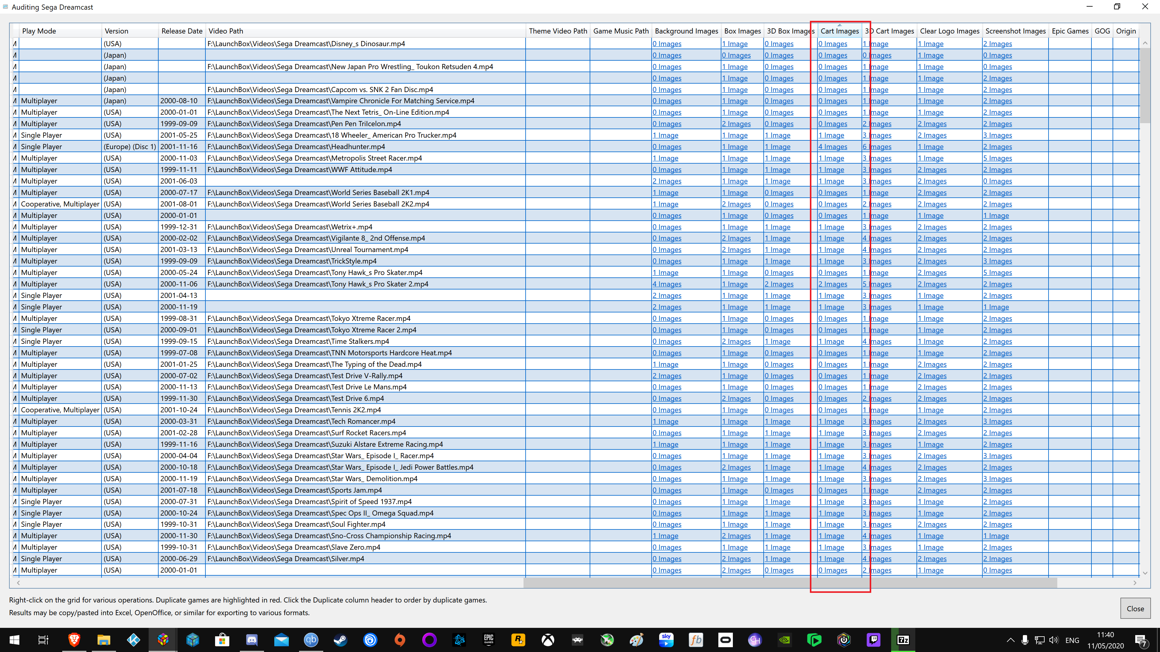Open '5 Images' screenshot link for Metropolis Street Racer
This screenshot has height=652, width=1160.
(997, 158)
